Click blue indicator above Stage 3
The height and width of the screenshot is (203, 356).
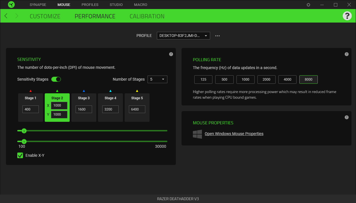[84, 91]
